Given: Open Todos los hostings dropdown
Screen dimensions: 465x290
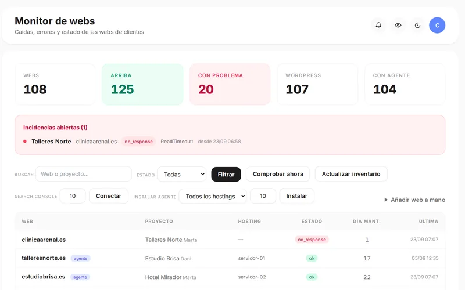Looking at the screenshot, I should pos(213,196).
